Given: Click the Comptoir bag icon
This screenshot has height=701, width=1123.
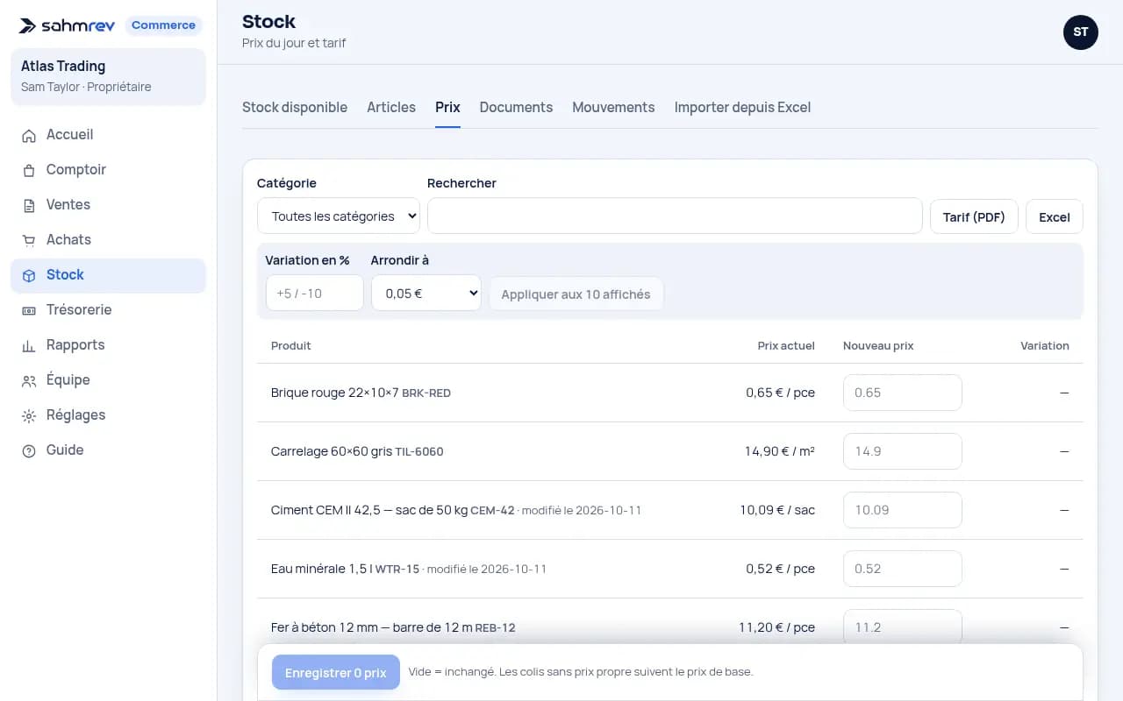Looking at the screenshot, I should pyautogui.click(x=29, y=170).
